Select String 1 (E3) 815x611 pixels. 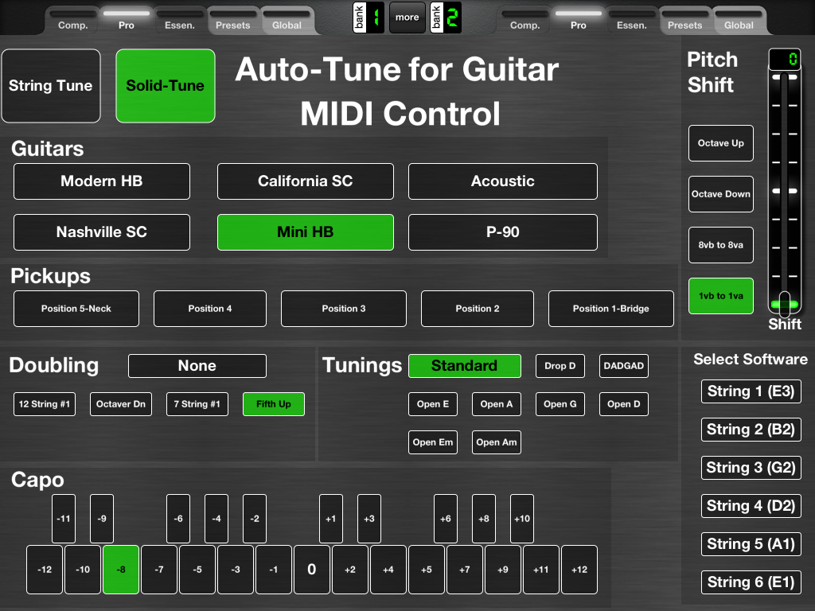[x=751, y=391]
